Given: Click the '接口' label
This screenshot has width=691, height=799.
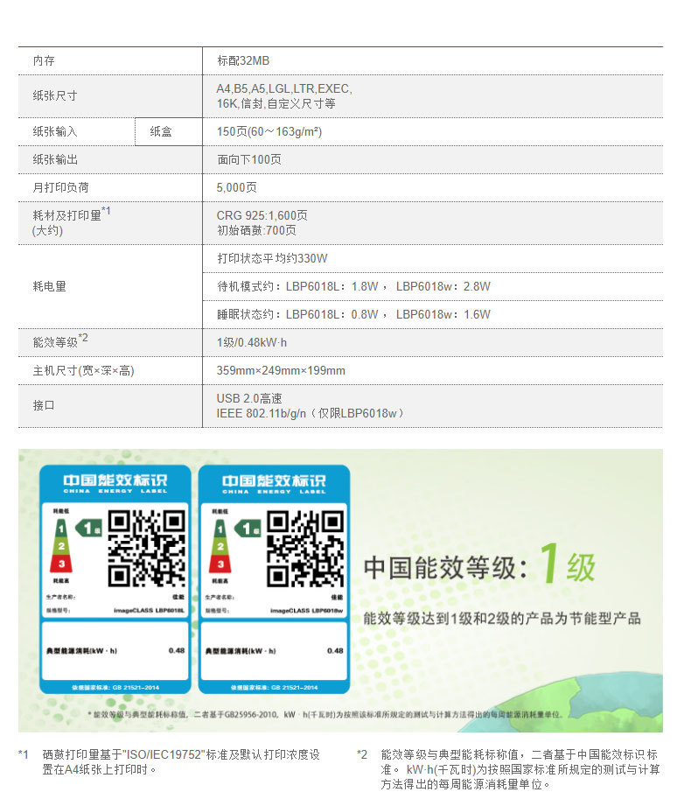Looking at the screenshot, I should (44, 405).
